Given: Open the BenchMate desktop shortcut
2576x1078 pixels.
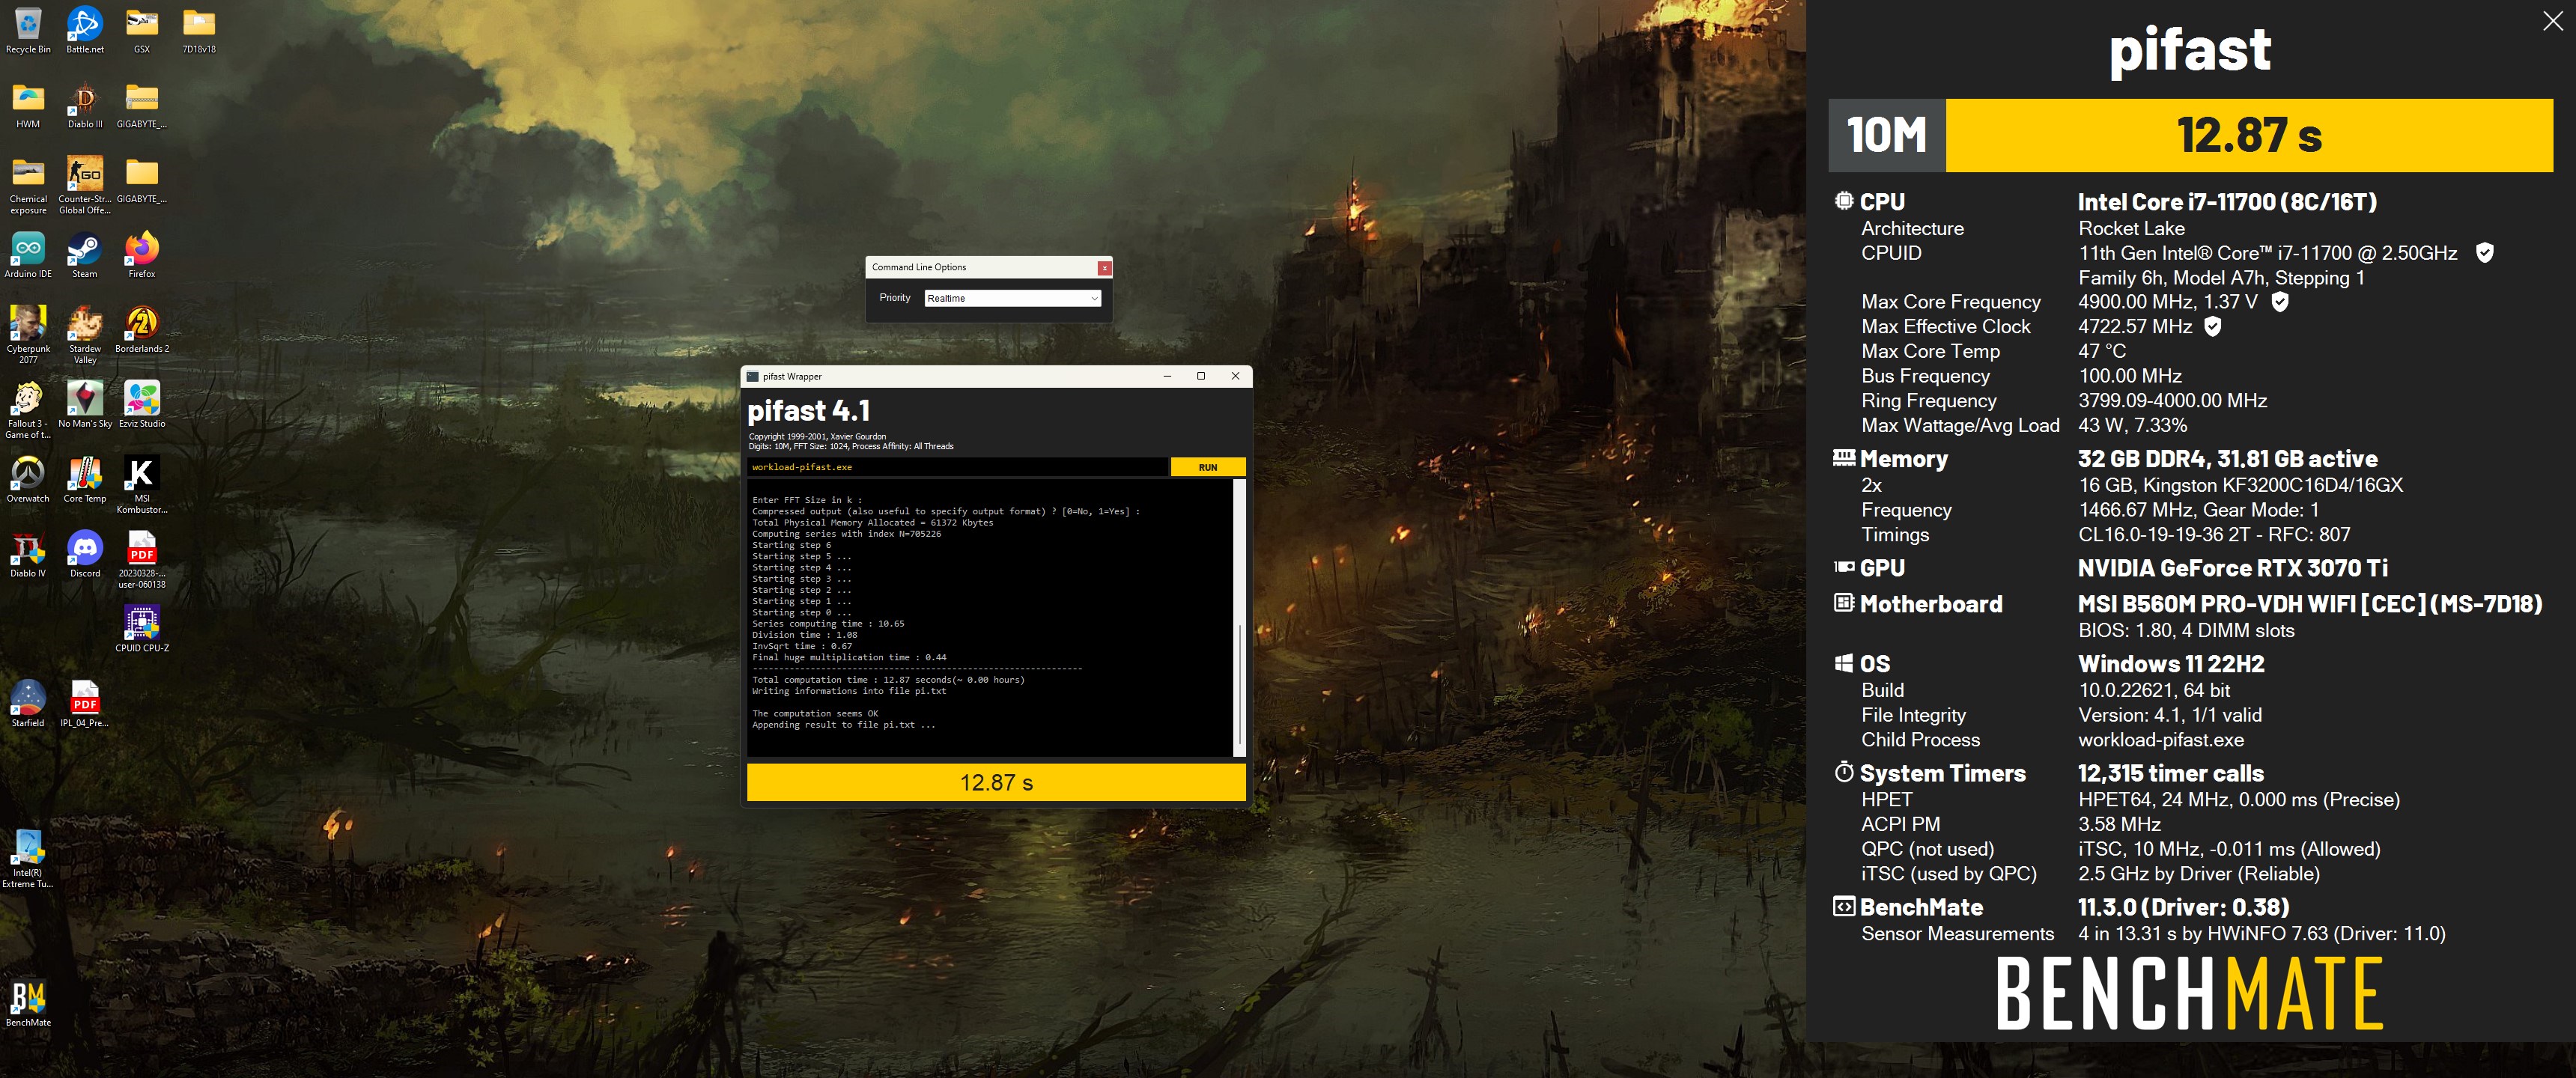Looking at the screenshot, I should coord(28,1003).
